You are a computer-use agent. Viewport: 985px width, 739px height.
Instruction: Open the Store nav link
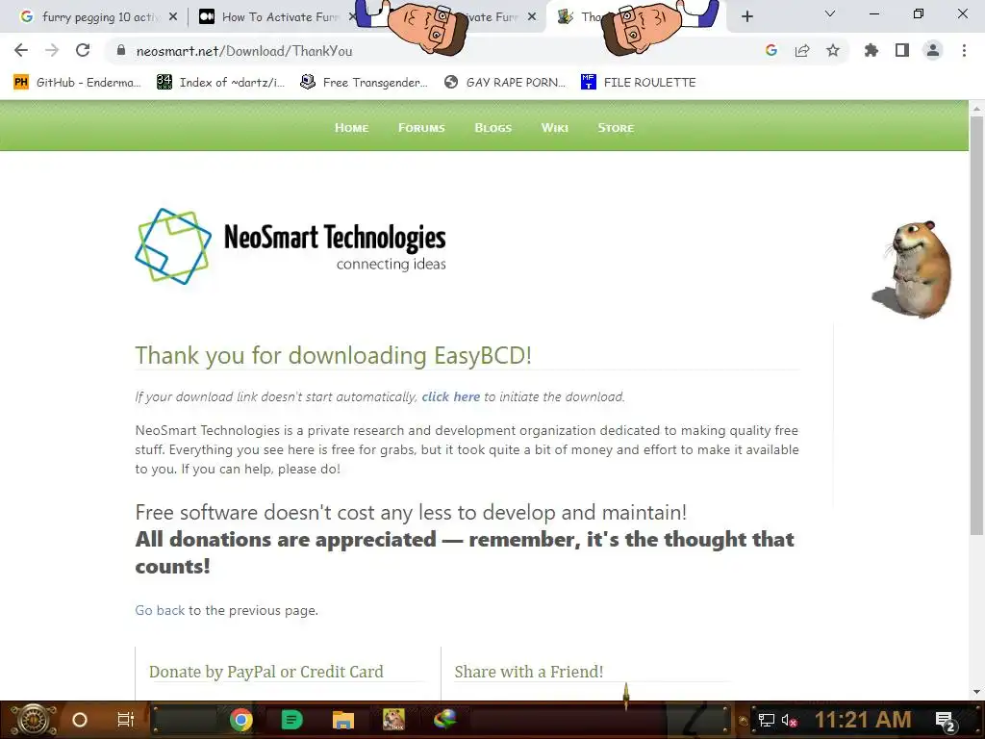click(616, 128)
